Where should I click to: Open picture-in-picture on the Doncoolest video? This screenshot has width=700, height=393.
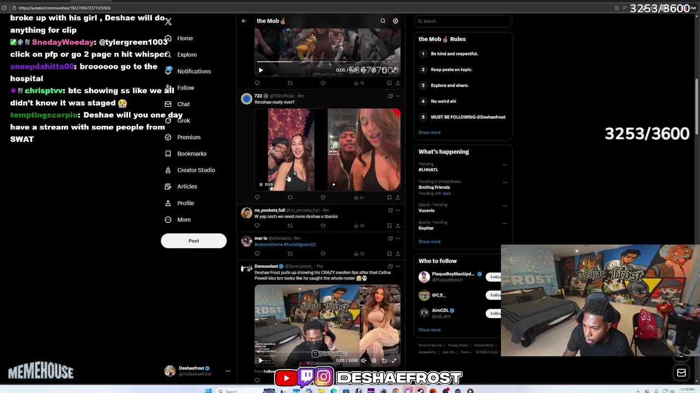tap(384, 360)
